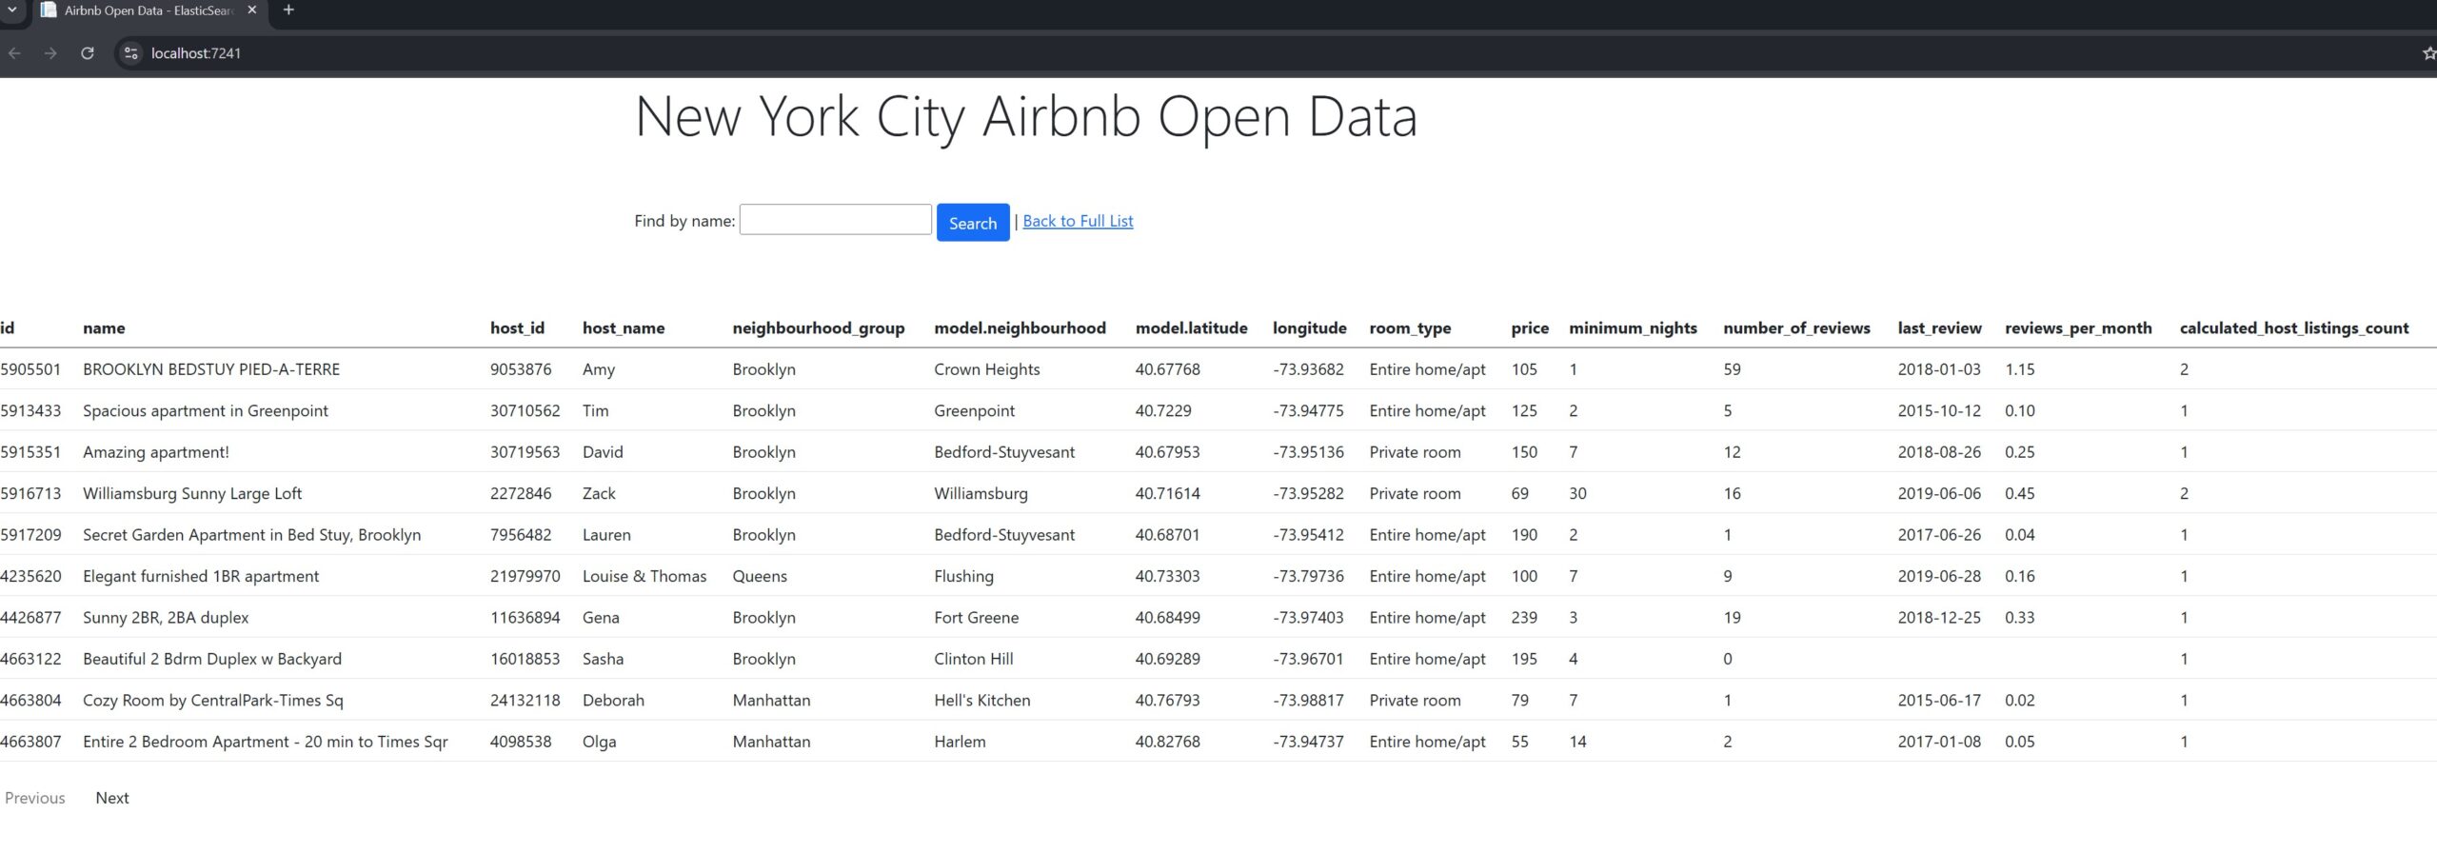Click the New York City Airbnb heading
The image size is (2437, 853).
[1025, 117]
